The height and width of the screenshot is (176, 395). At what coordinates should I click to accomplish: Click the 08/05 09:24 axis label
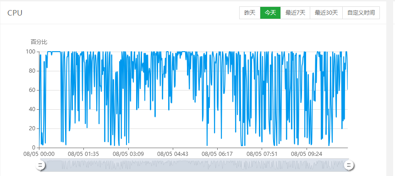click(x=307, y=154)
